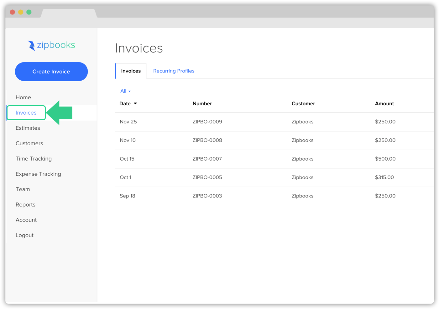The image size is (439, 309).
Task: Open the Reports page
Action: [x=25, y=205]
